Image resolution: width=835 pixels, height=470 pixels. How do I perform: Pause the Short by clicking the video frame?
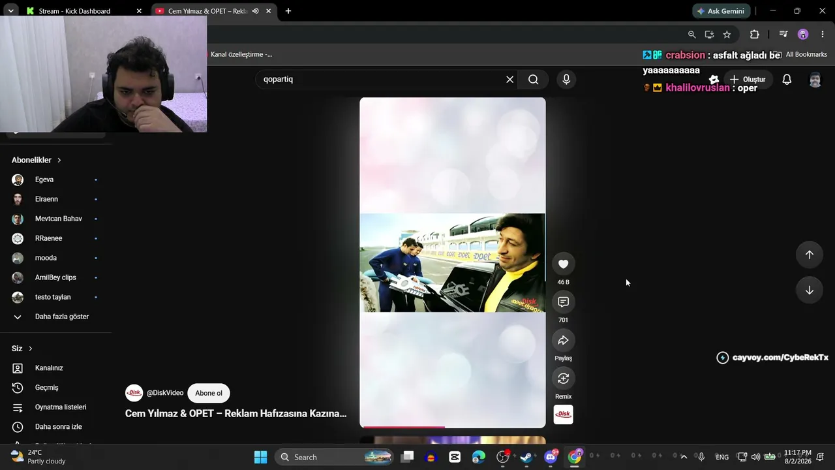coord(452,262)
